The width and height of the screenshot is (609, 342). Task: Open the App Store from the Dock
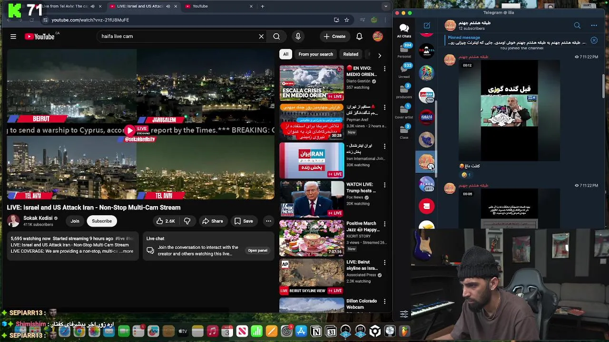pyautogui.click(x=301, y=331)
